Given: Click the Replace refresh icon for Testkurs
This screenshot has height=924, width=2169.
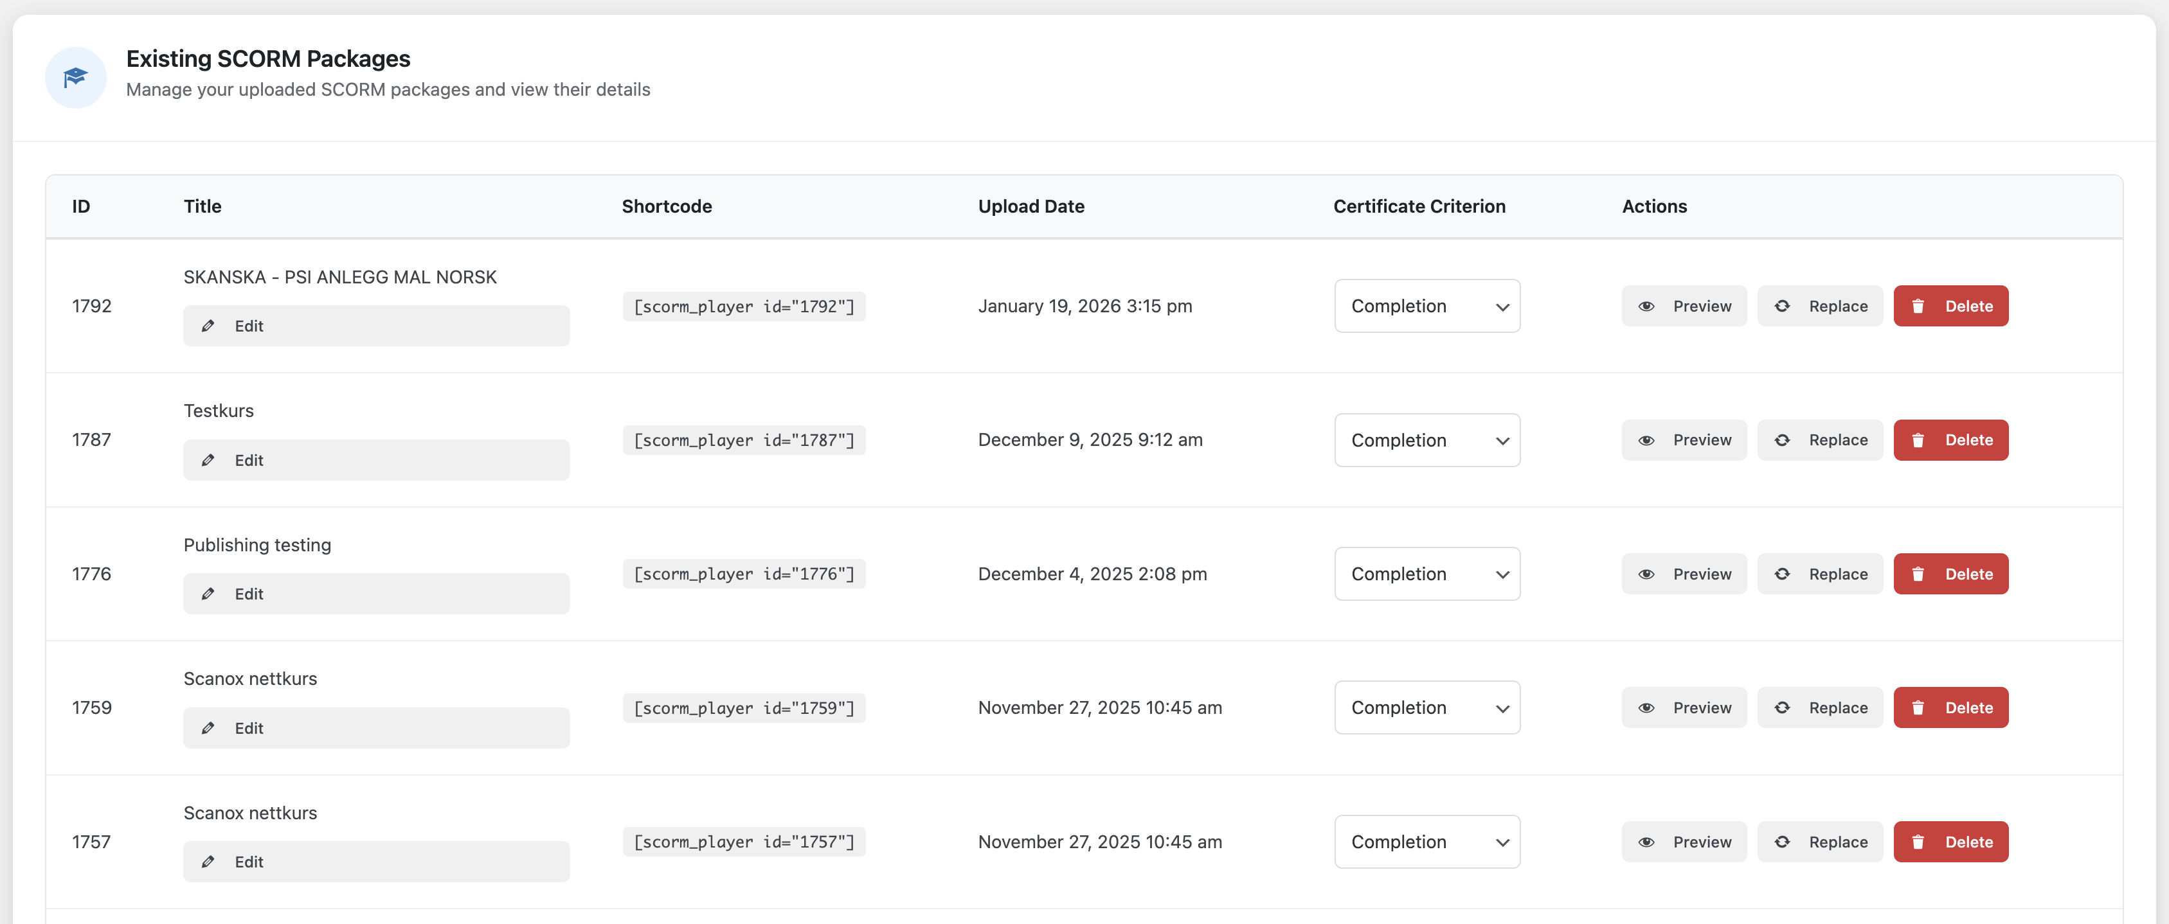Looking at the screenshot, I should point(1783,440).
